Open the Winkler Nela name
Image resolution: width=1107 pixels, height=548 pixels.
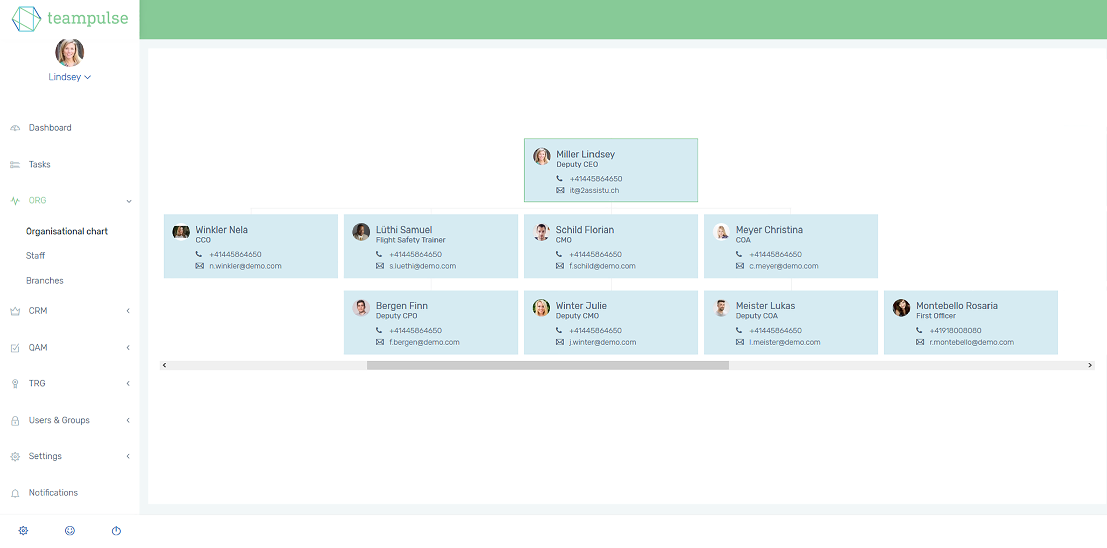coord(222,230)
